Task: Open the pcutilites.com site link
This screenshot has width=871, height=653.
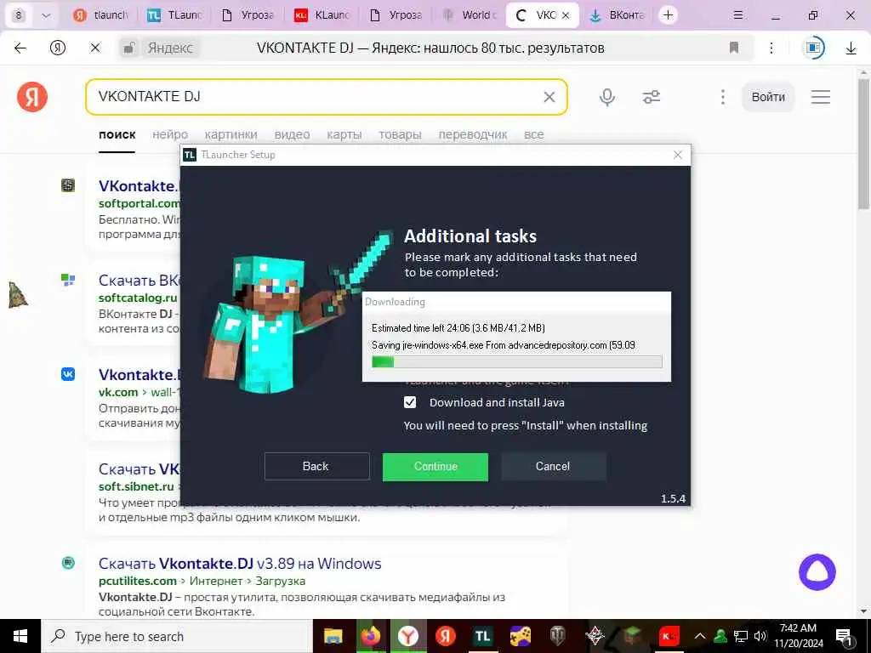Action: [x=138, y=581]
